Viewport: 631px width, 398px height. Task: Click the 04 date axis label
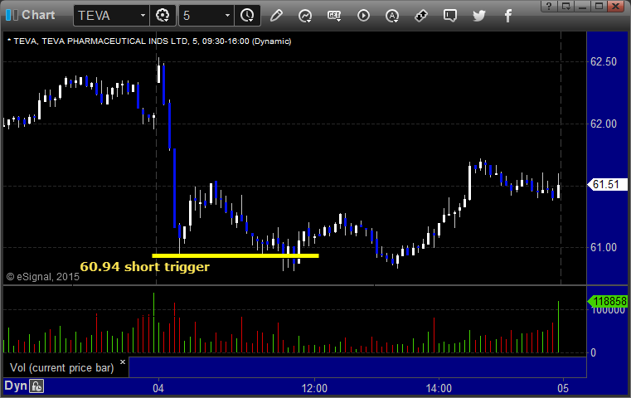[158, 388]
